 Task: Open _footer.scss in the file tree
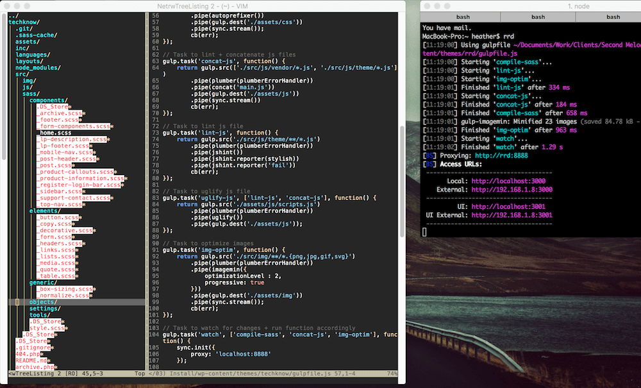[x=58, y=120]
